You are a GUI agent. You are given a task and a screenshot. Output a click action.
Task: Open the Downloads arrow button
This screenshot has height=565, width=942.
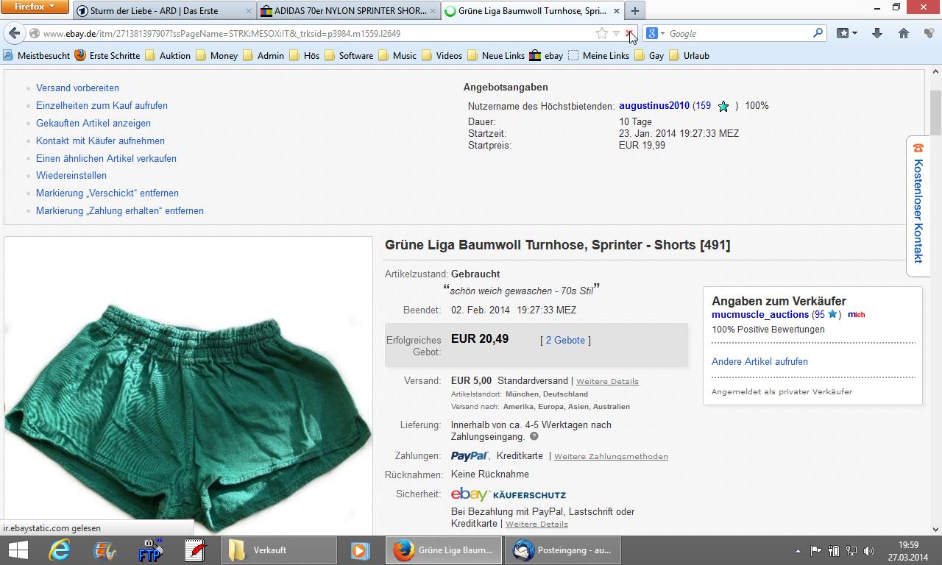877,33
